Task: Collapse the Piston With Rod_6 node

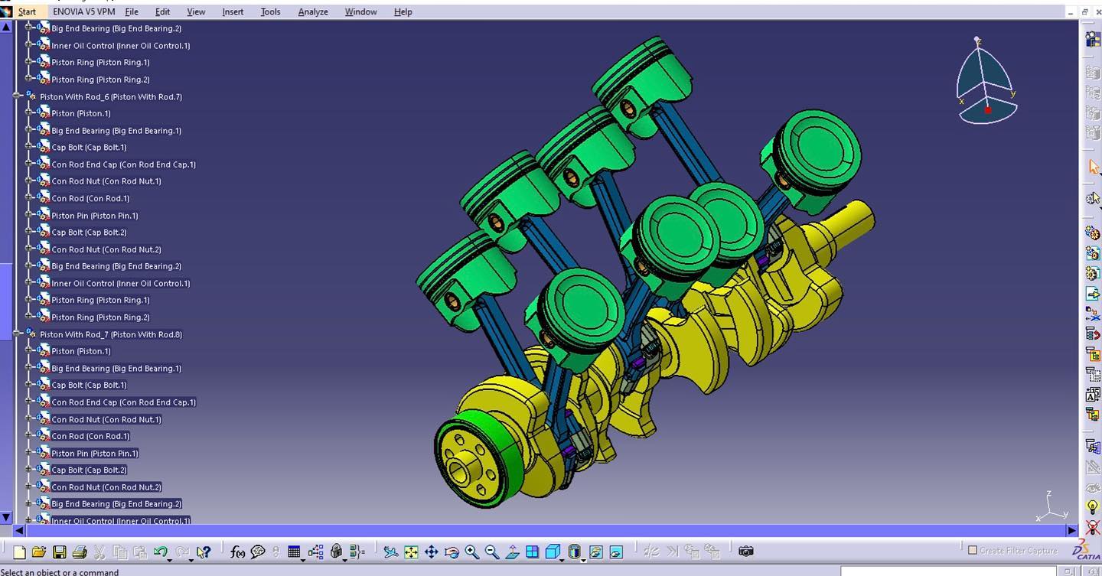Action: [17, 96]
